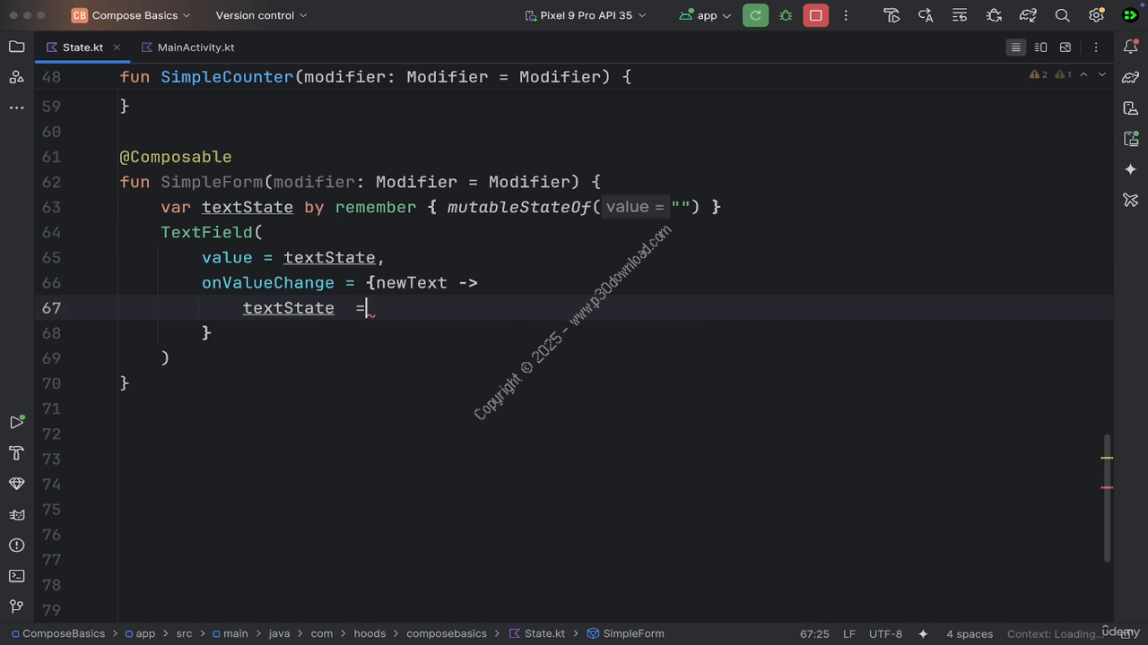
Task: Switch to the MainActivity.kt tab
Action: click(x=195, y=47)
